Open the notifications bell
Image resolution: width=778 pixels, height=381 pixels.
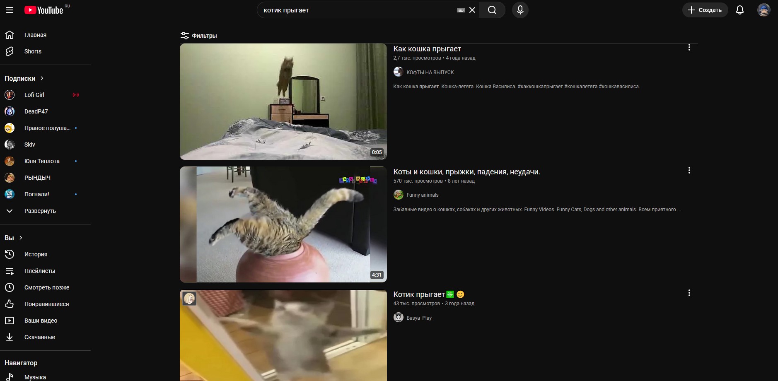740,10
